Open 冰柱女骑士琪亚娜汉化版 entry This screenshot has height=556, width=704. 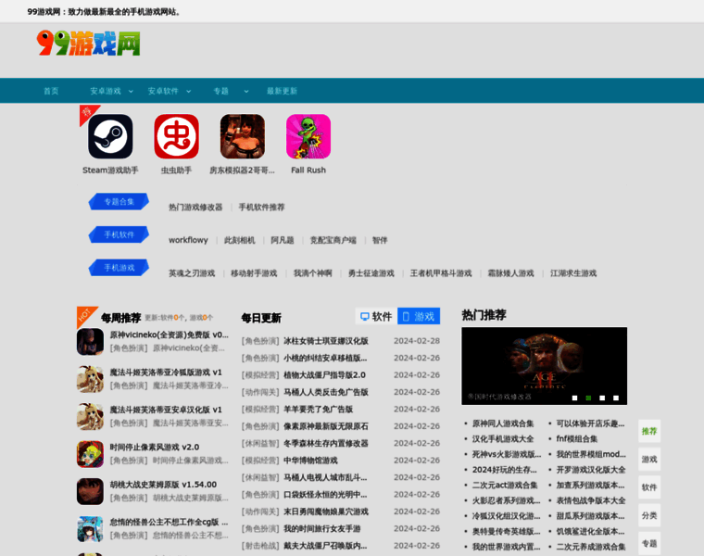tap(326, 341)
